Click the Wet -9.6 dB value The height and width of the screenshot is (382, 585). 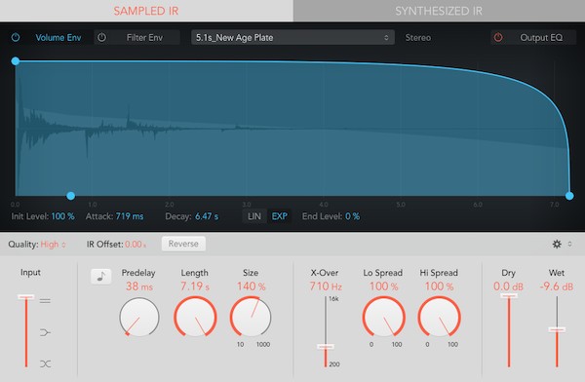coord(557,286)
